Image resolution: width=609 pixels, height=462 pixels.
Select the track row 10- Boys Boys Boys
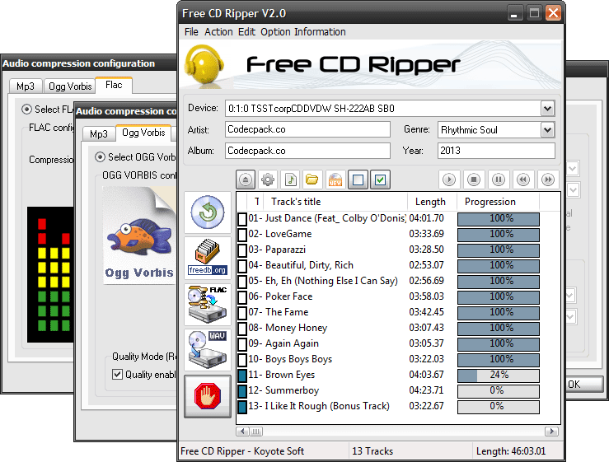tap(389, 360)
